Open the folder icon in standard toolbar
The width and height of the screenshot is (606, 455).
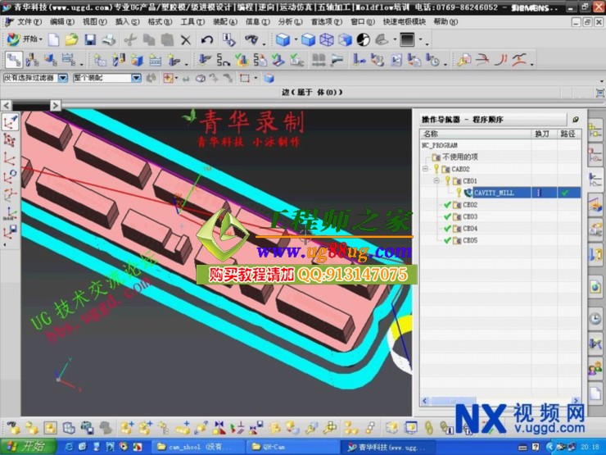pyautogui.click(x=71, y=39)
